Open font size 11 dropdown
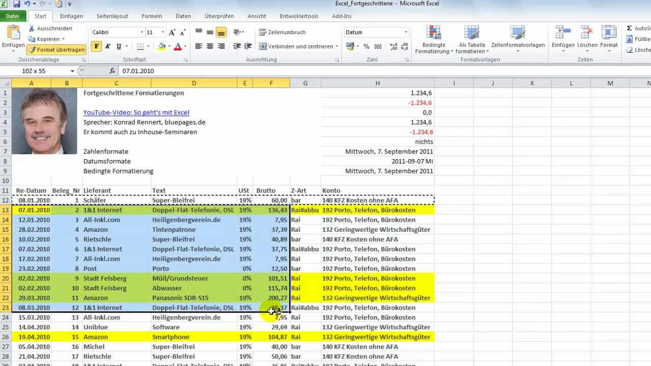 pos(163,32)
